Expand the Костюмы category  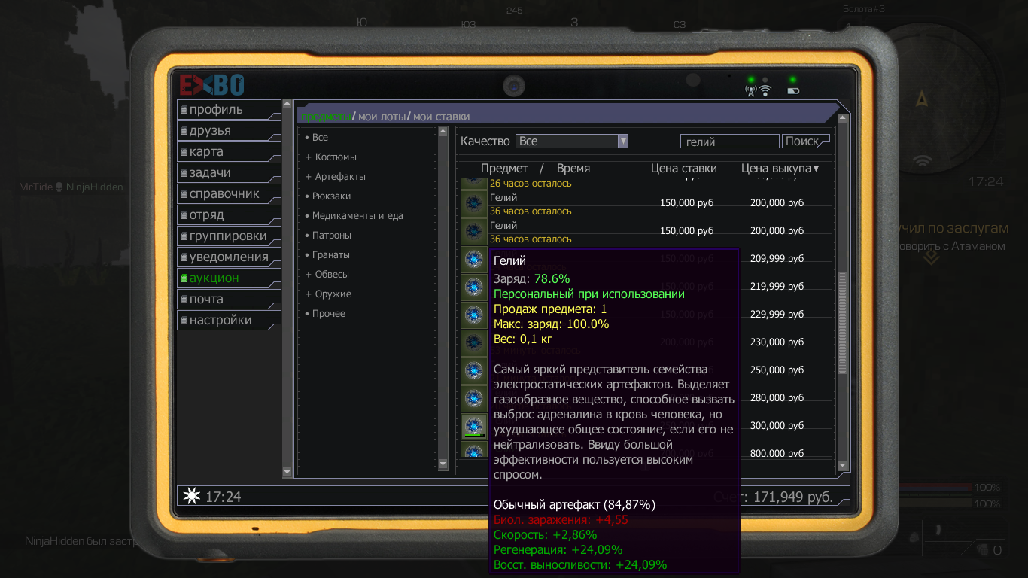[330, 157]
